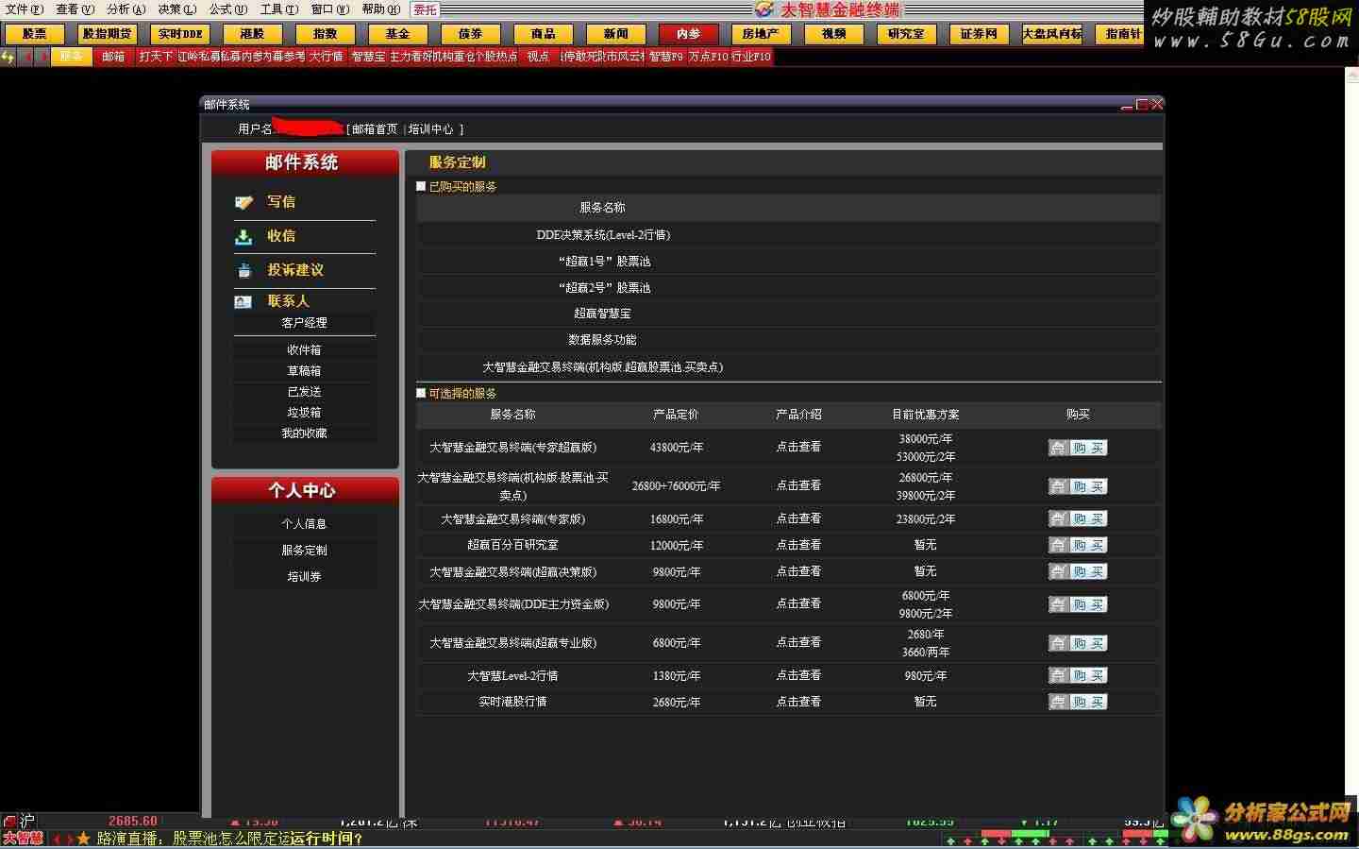Viewport: 1359px width, 849px height.
Task: Click 购买 for 大智慧Level-2行情
Action: [1078, 675]
